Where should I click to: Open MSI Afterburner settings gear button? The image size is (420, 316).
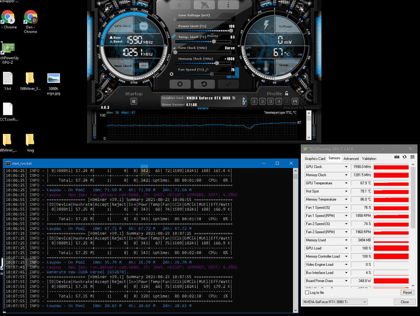coord(180,84)
